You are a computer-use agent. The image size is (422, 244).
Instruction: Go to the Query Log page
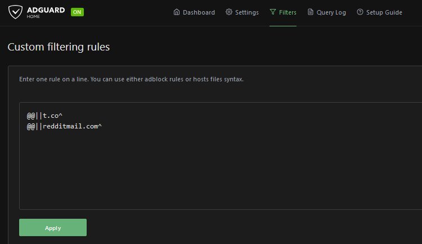[x=331, y=12]
